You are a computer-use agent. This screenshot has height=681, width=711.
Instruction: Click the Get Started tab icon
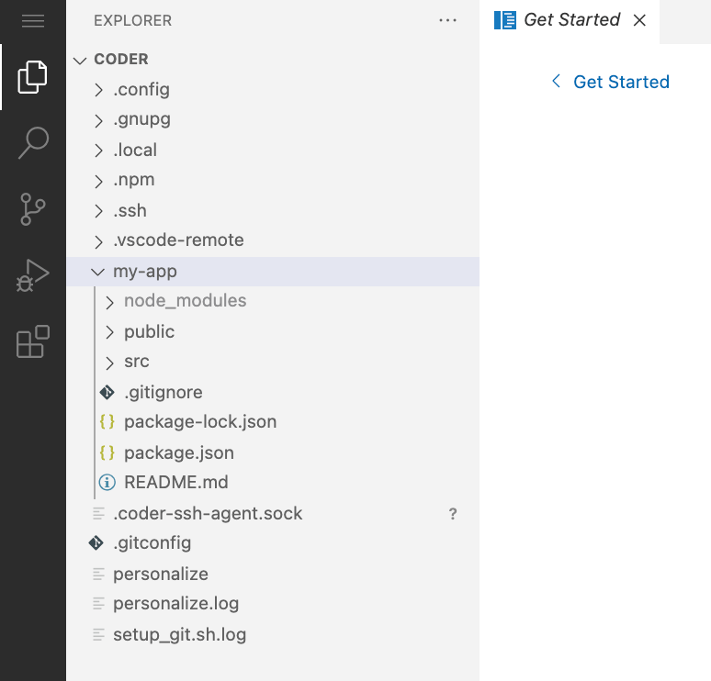(504, 20)
